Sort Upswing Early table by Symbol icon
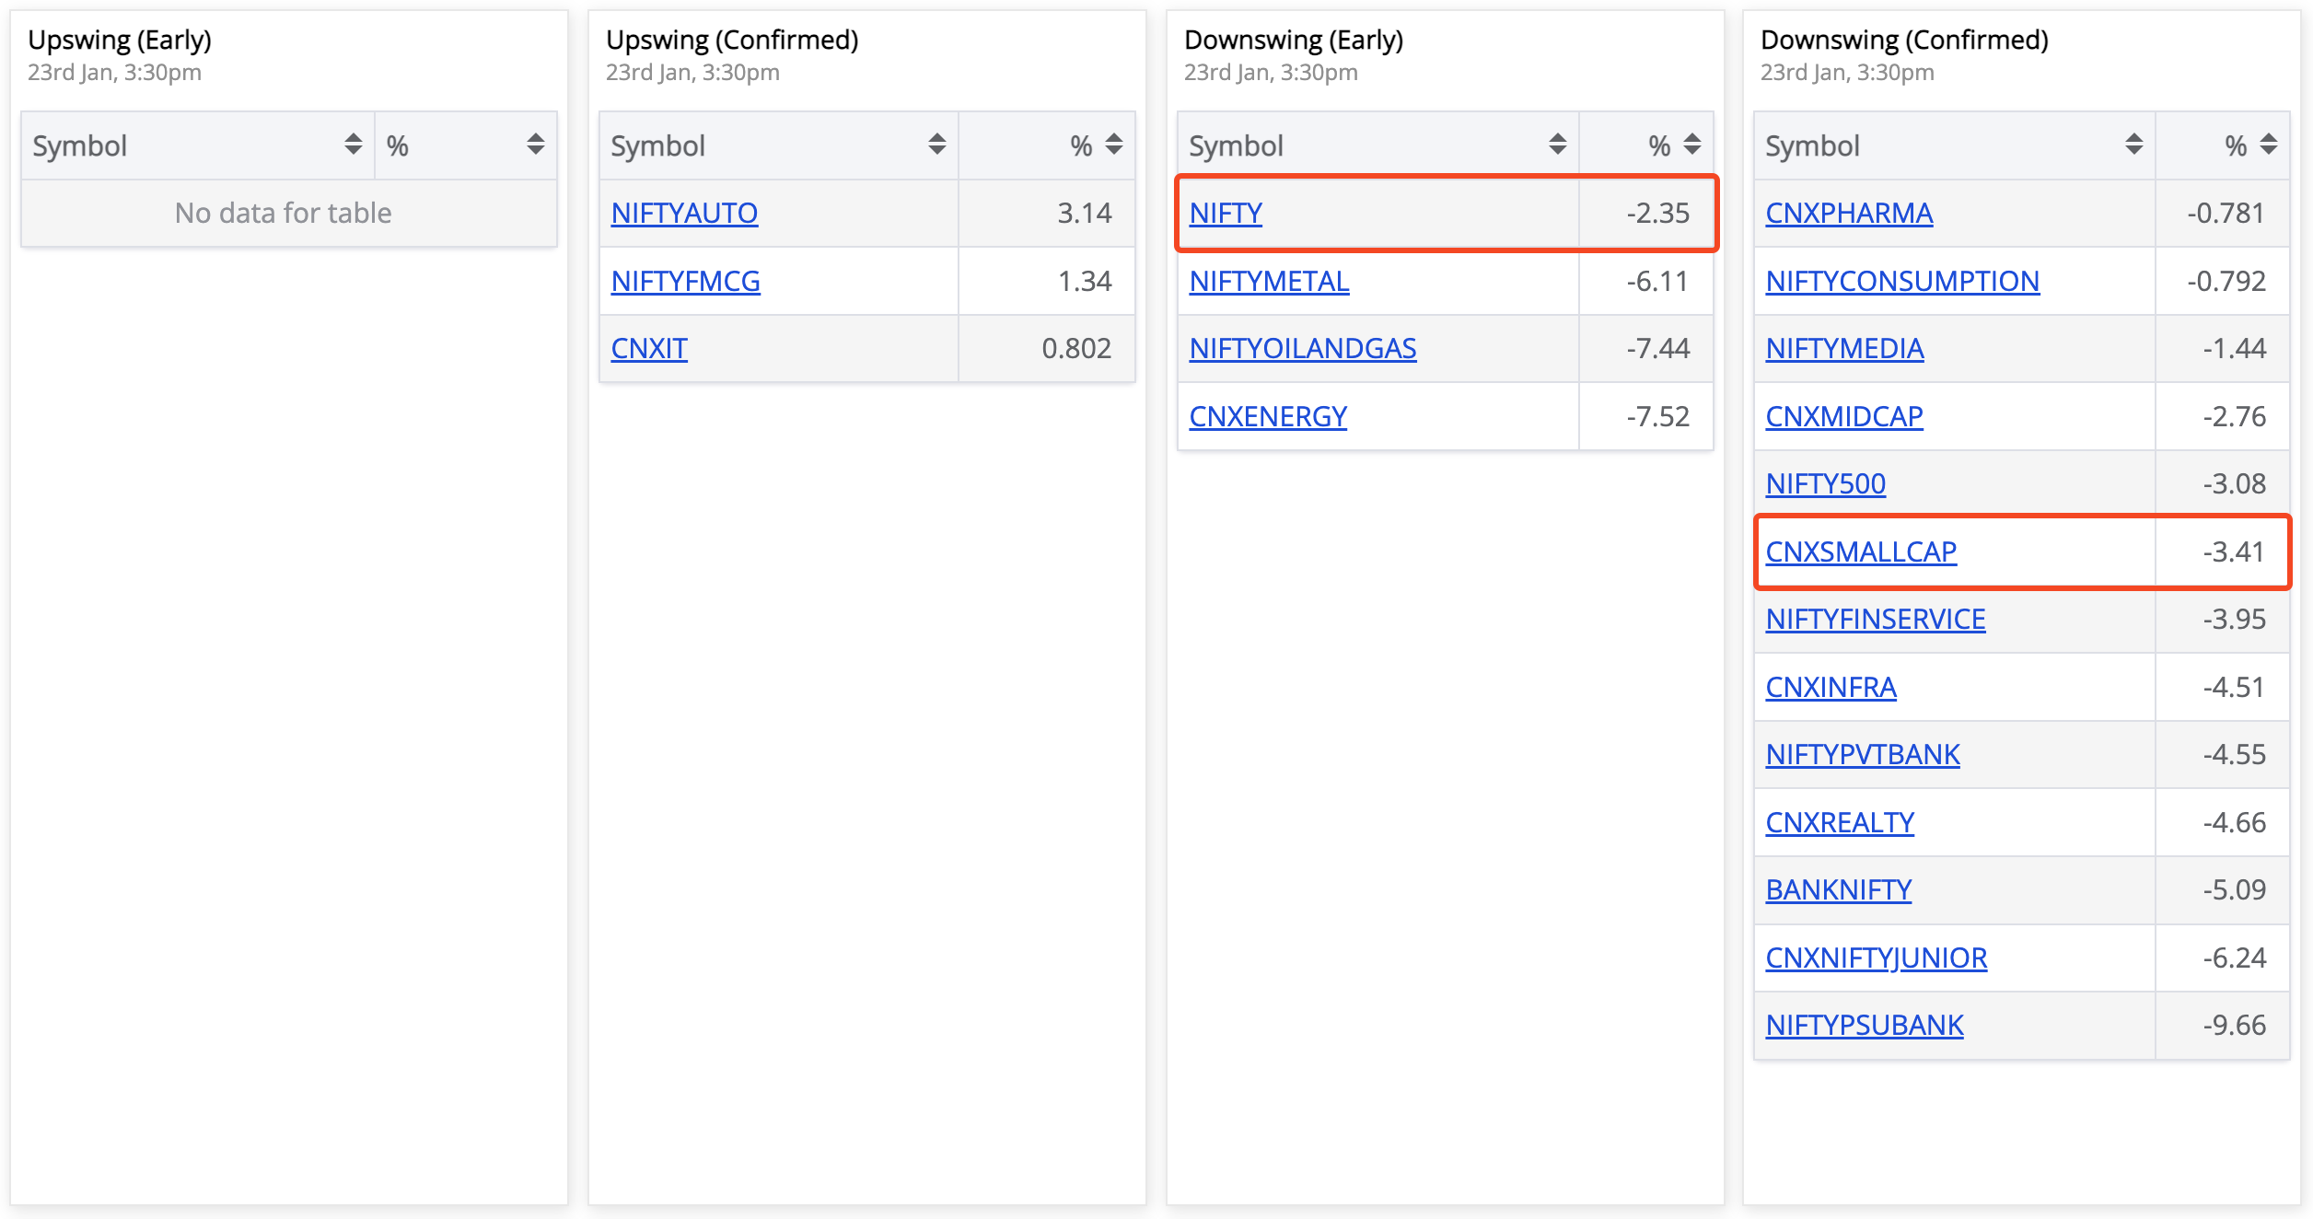This screenshot has height=1219, width=2313. [353, 144]
